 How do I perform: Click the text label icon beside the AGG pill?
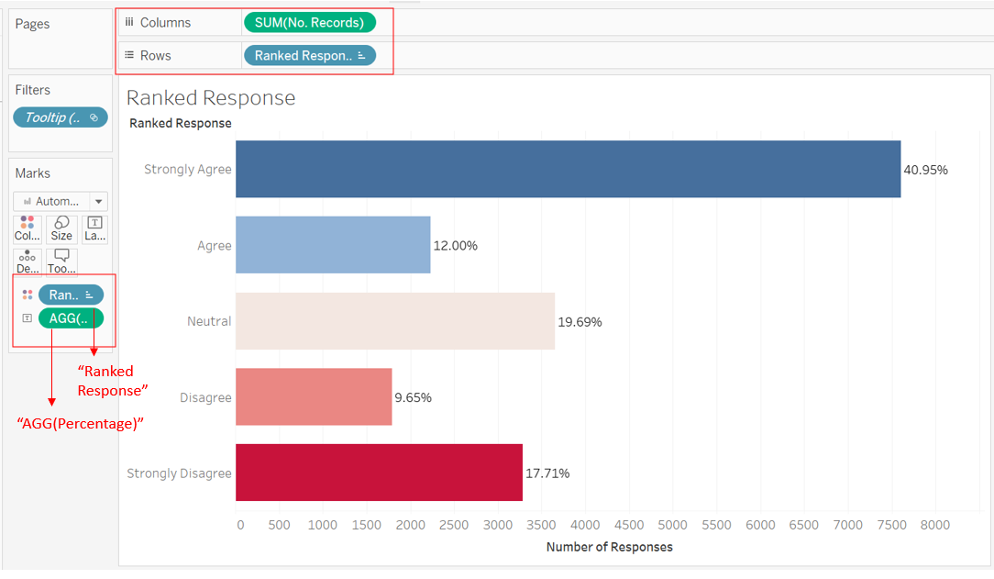[28, 318]
